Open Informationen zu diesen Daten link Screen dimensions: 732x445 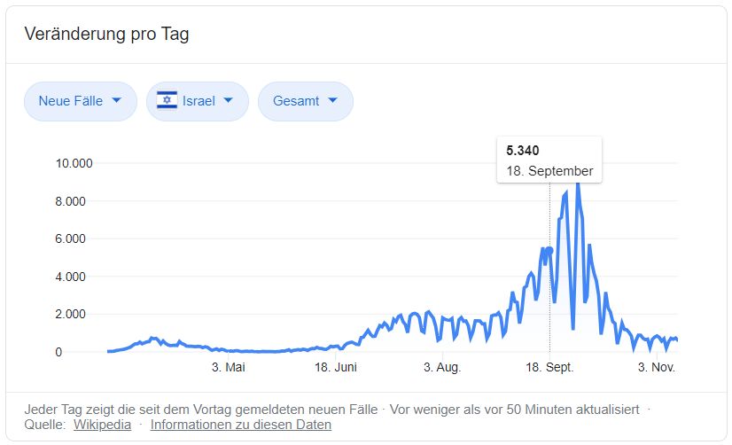pyautogui.click(x=241, y=425)
